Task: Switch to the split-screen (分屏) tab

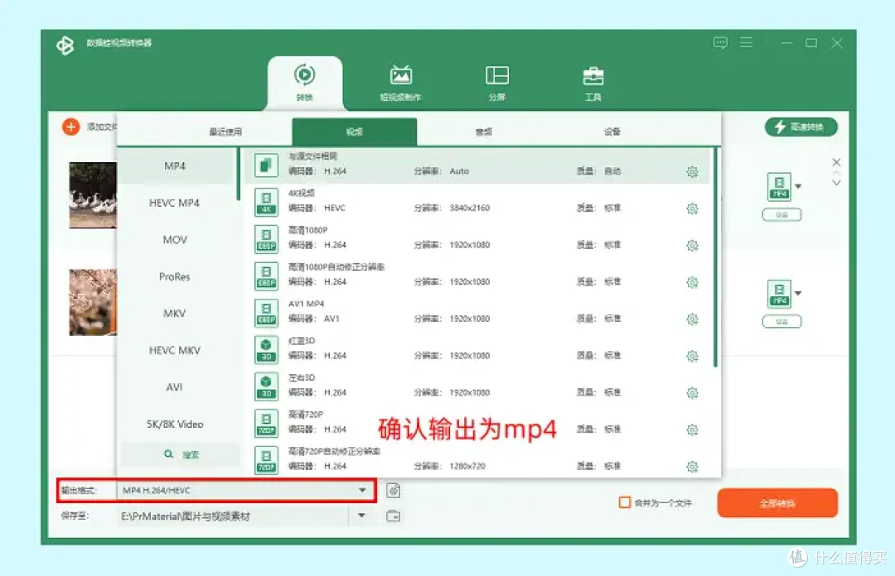Action: [x=497, y=83]
